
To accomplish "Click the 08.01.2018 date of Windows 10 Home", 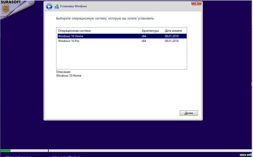I will [171, 36].
